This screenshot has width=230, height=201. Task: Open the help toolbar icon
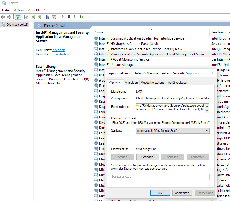point(47,17)
